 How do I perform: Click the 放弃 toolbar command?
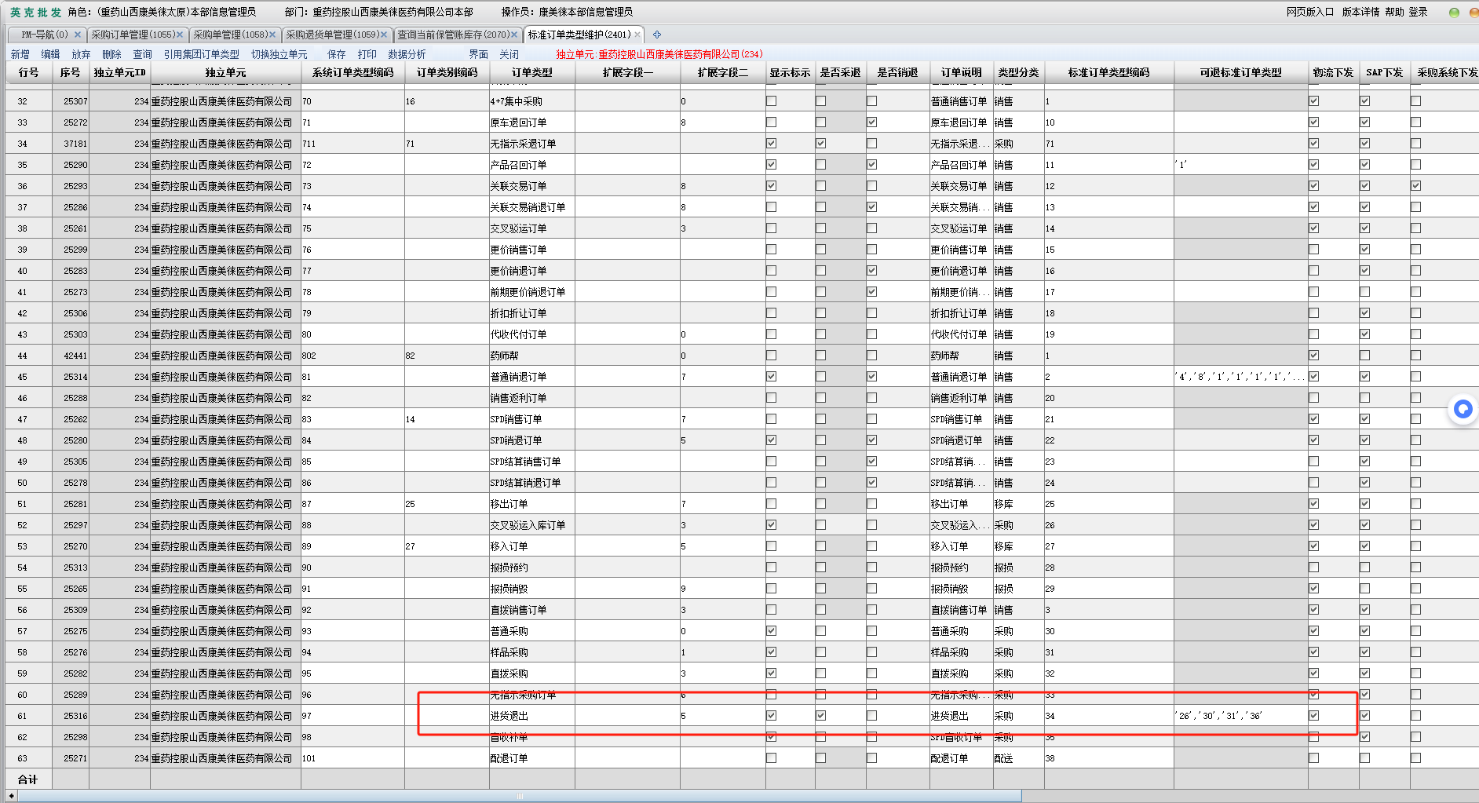pyautogui.click(x=81, y=54)
